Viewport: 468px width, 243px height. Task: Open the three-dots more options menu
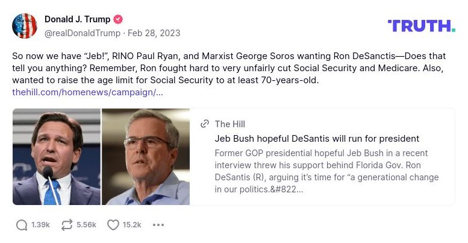pyautogui.click(x=158, y=225)
